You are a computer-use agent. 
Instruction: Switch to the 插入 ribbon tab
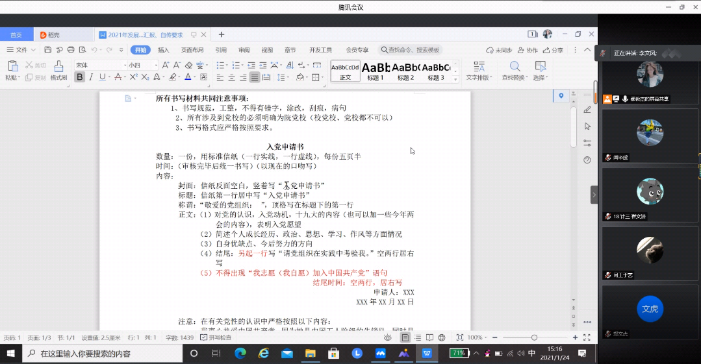pyautogui.click(x=163, y=50)
